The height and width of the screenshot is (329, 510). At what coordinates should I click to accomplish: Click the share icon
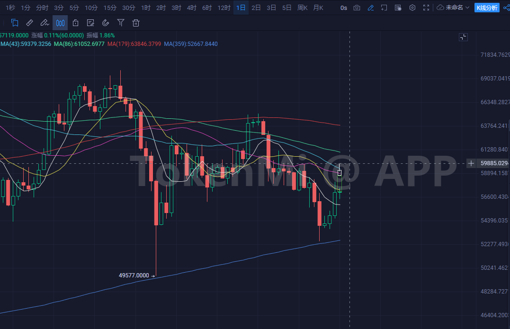pos(506,8)
